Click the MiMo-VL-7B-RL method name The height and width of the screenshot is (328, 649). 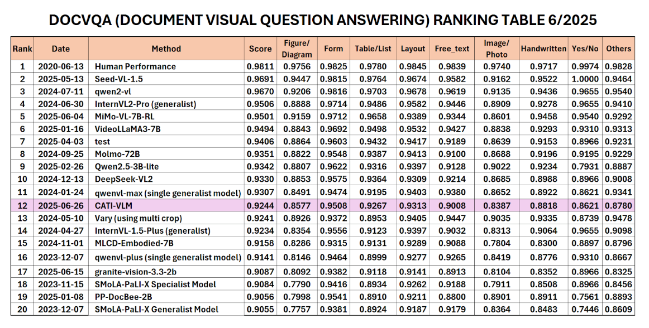point(125,117)
